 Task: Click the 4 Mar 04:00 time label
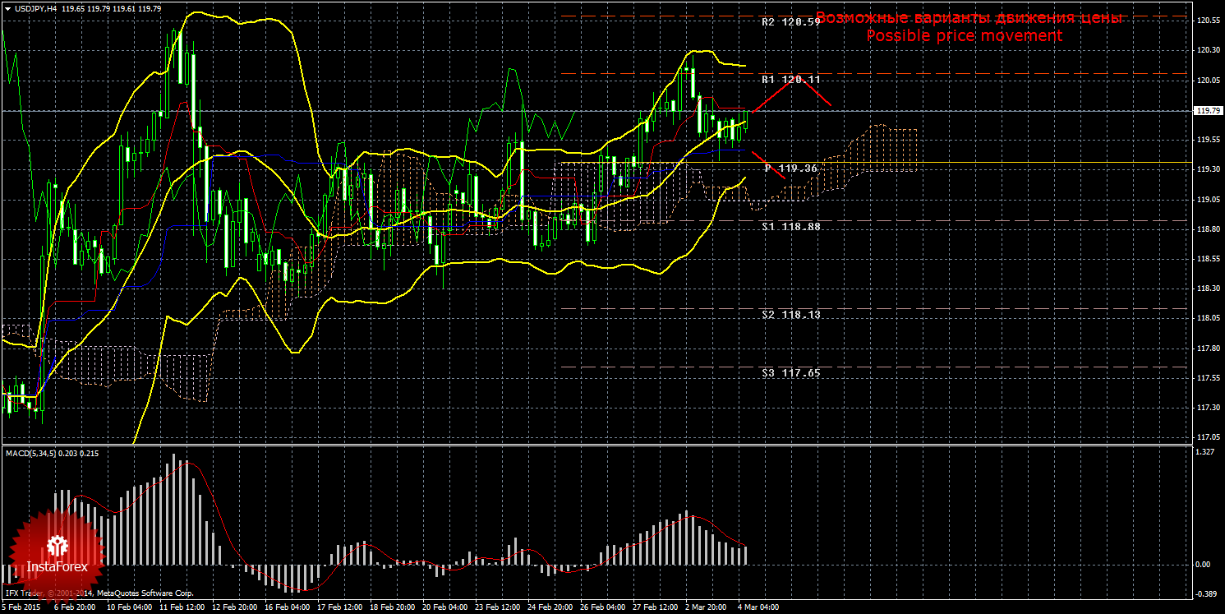(x=758, y=607)
